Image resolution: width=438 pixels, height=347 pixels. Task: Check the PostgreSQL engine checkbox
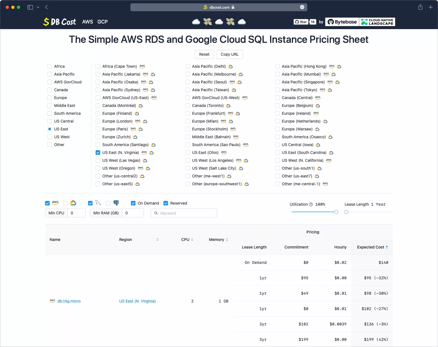coord(108,203)
